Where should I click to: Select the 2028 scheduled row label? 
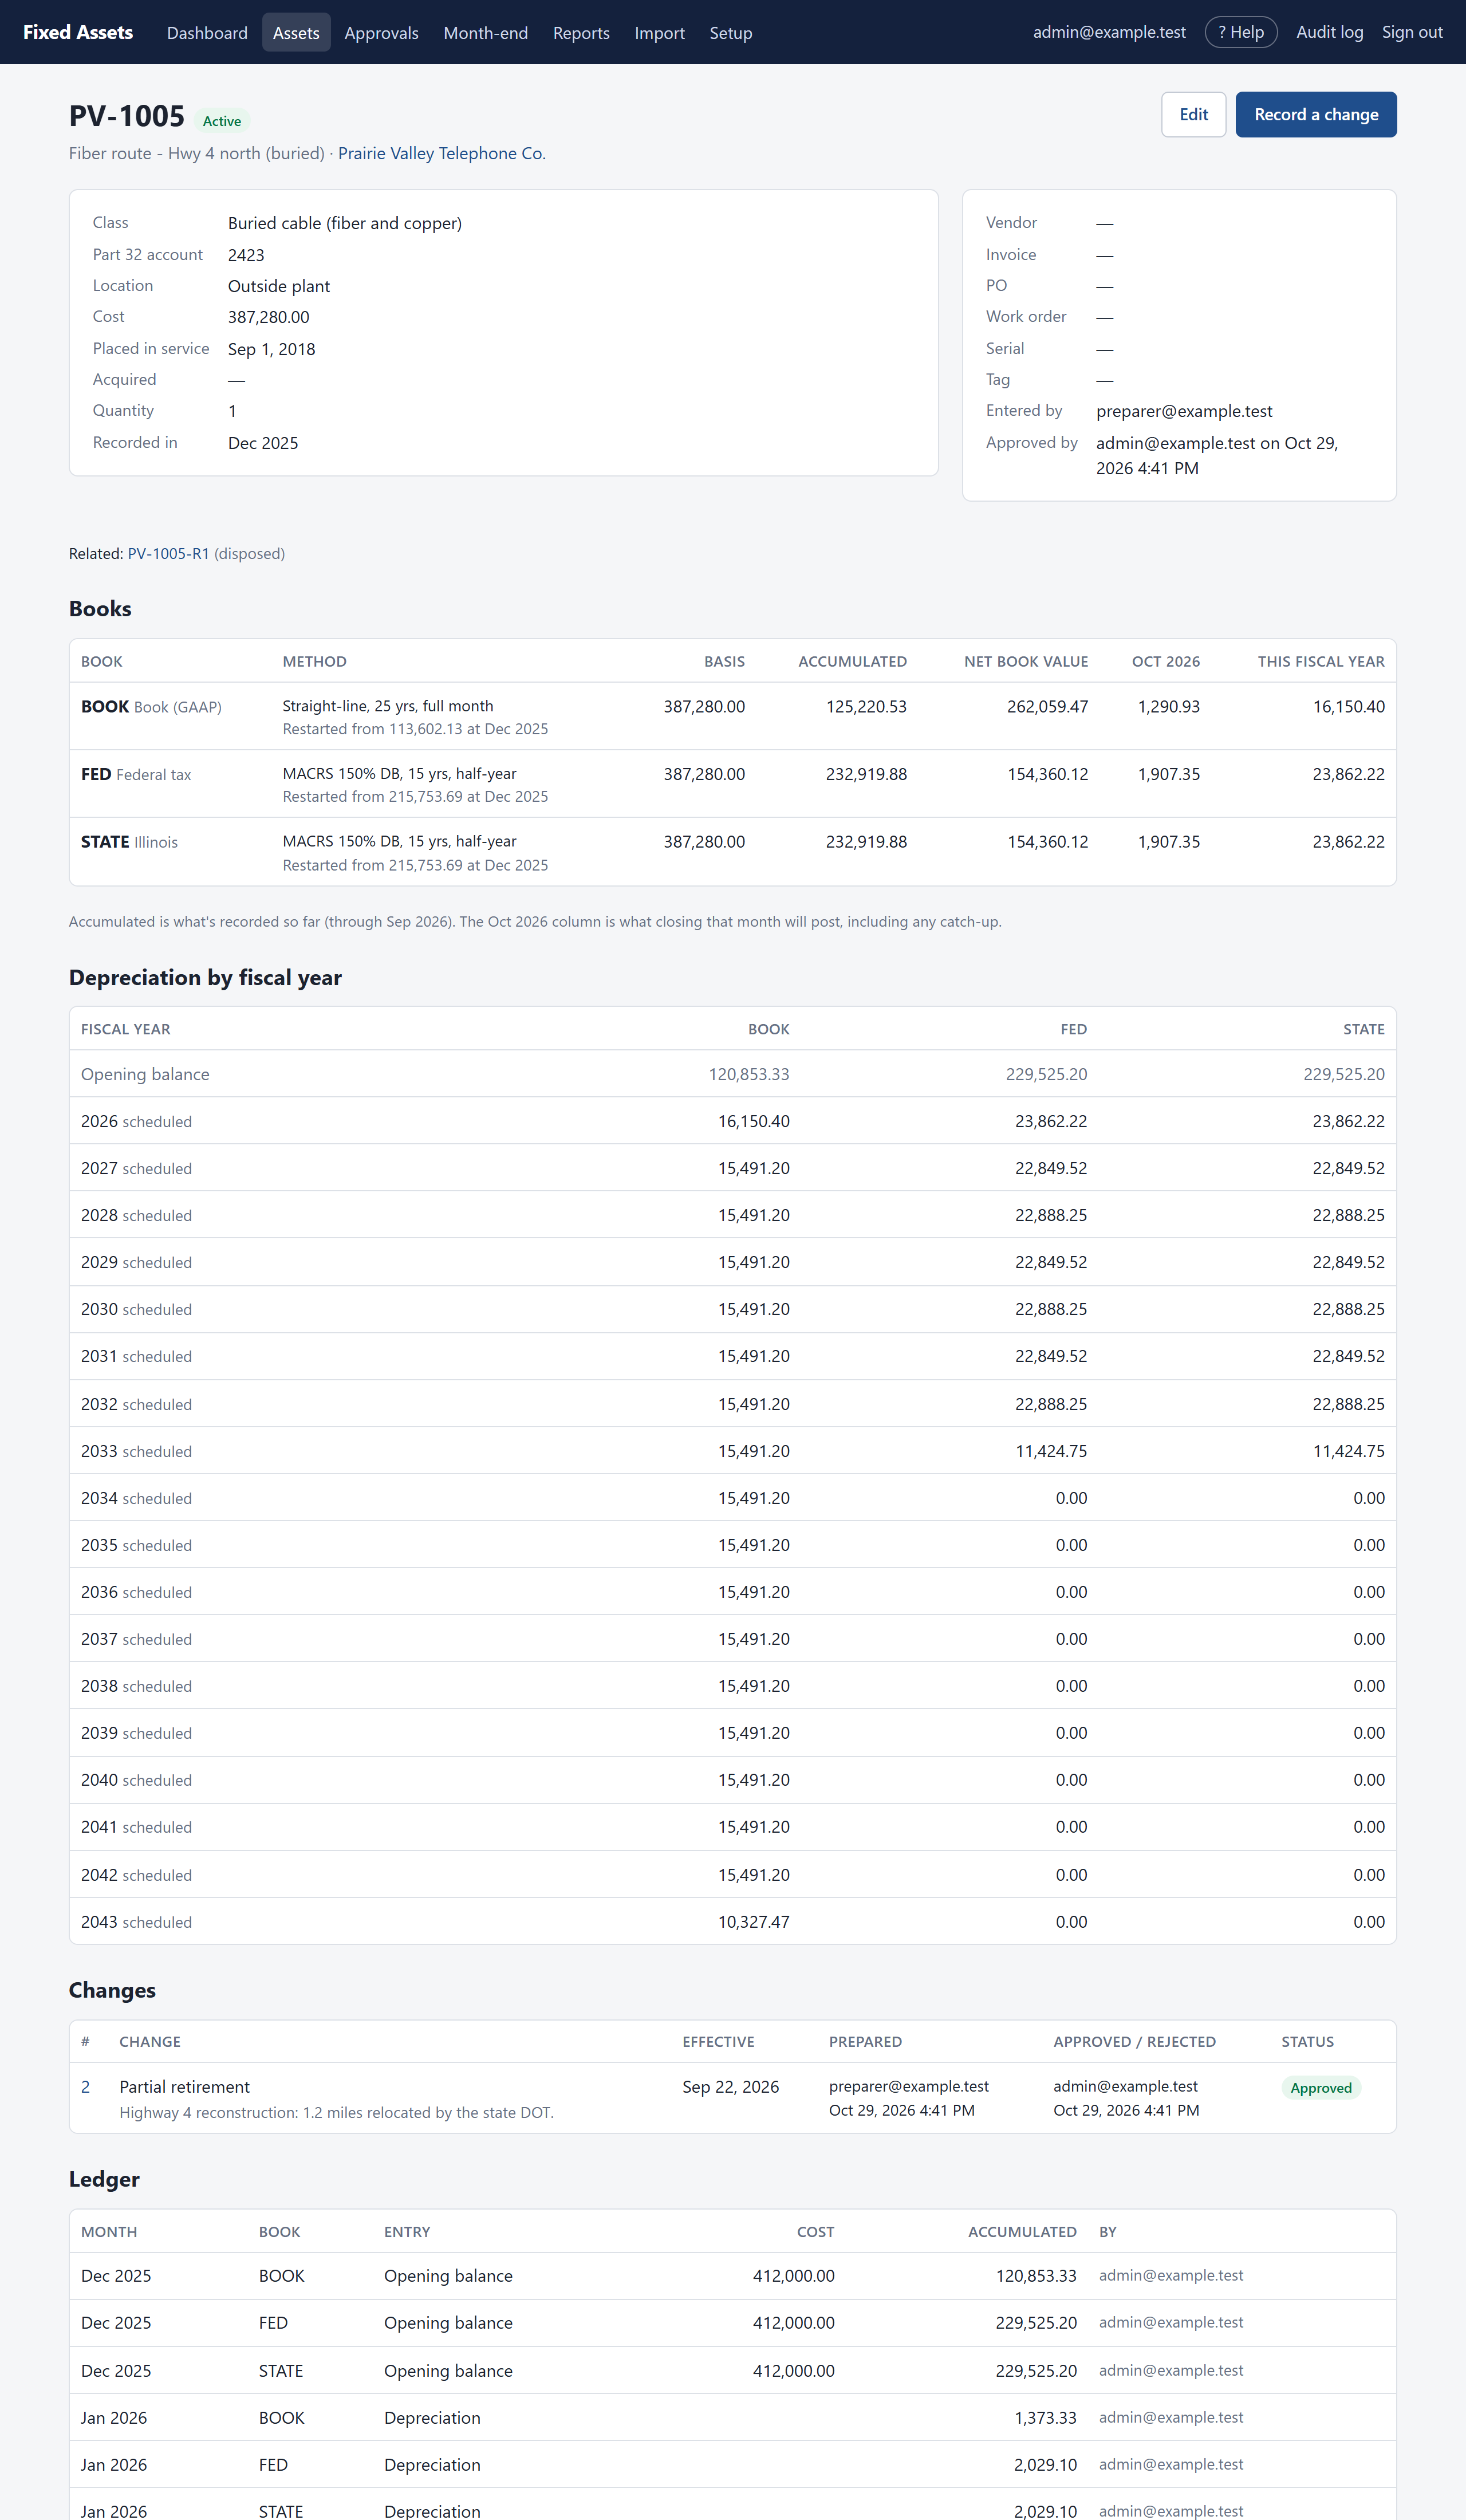pyautogui.click(x=136, y=1215)
